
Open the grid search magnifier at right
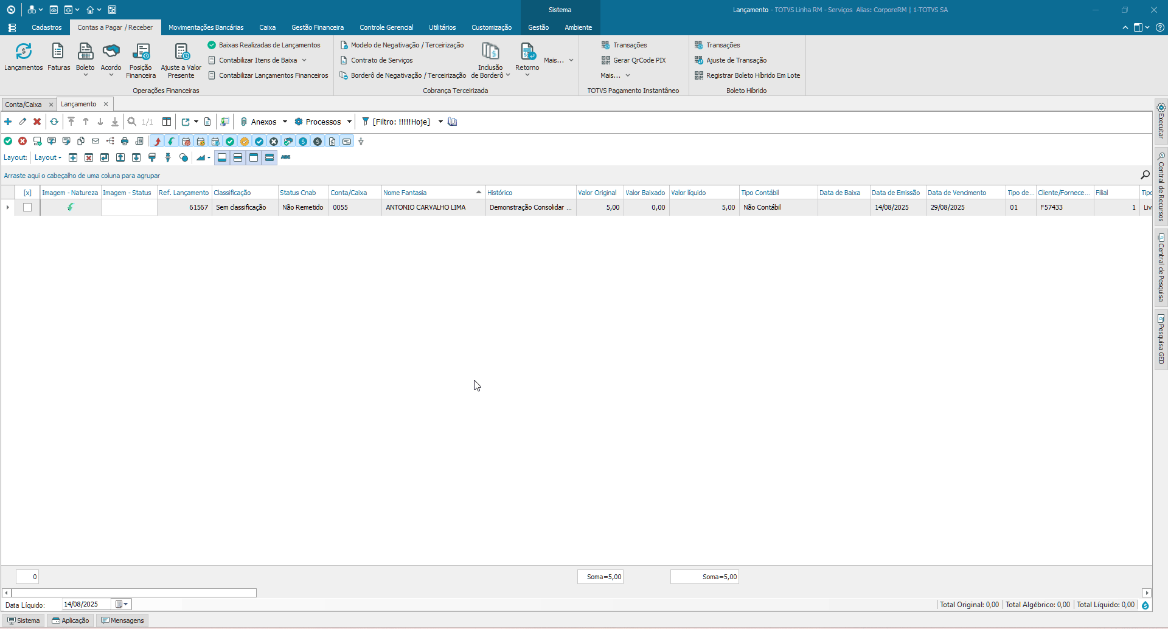(1145, 175)
